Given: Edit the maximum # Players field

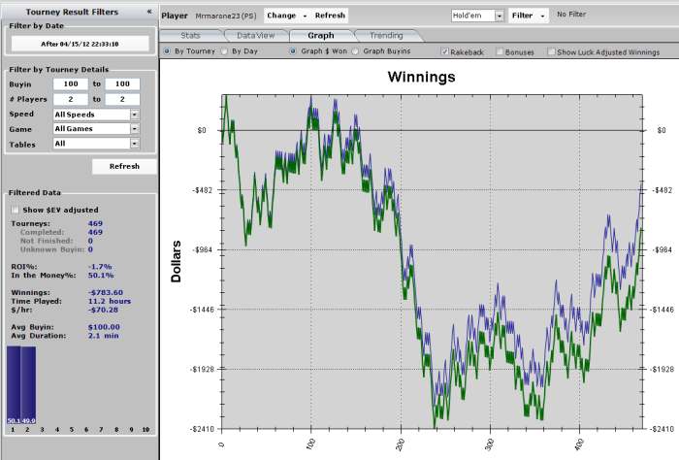Looking at the screenshot, I should point(122,99).
